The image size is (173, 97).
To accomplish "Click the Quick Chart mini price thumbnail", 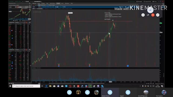I will 20,14.
